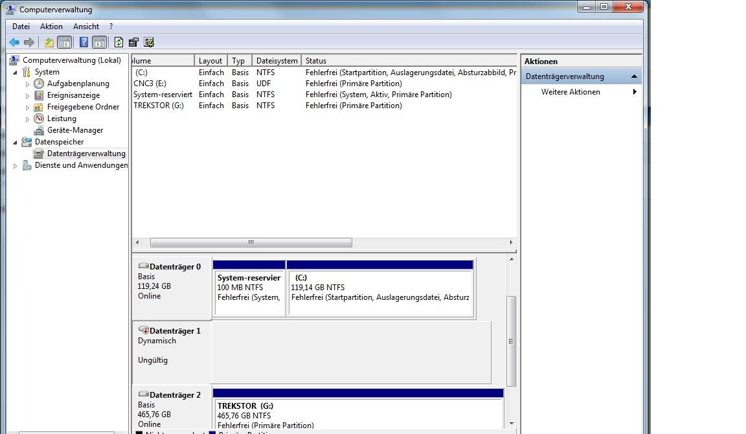Open Help via blue question mark icon
The image size is (746, 434).
(84, 42)
